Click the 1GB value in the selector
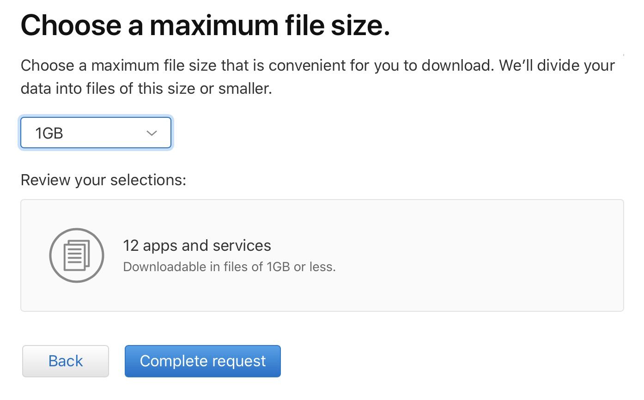 point(48,133)
